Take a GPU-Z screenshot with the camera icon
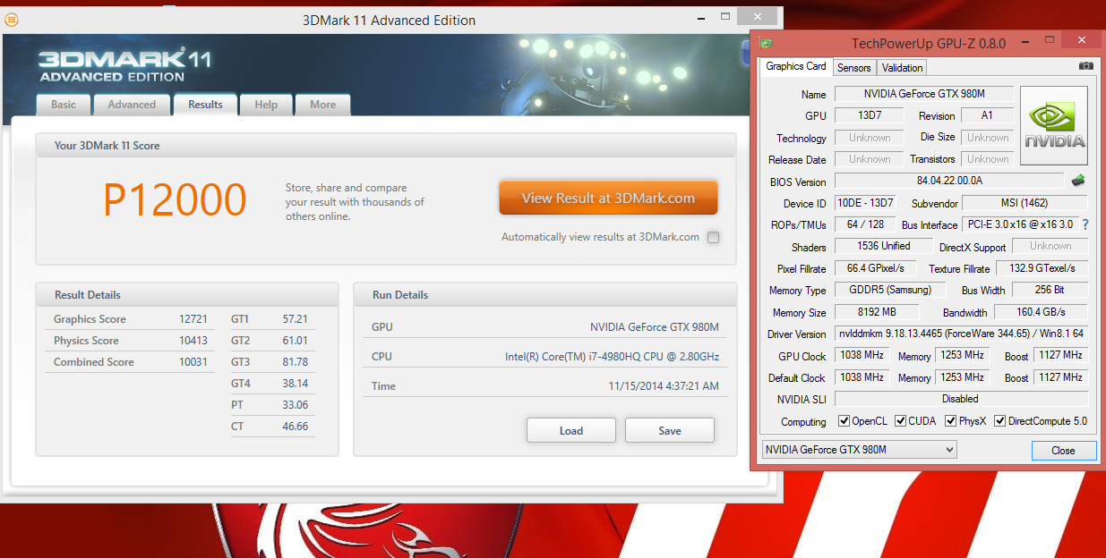This screenshot has width=1106, height=558. (x=1086, y=66)
